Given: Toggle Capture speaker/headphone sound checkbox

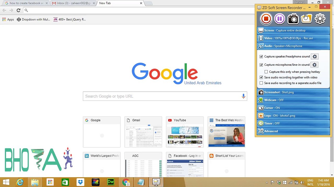Looking at the screenshot, I should [261, 57].
